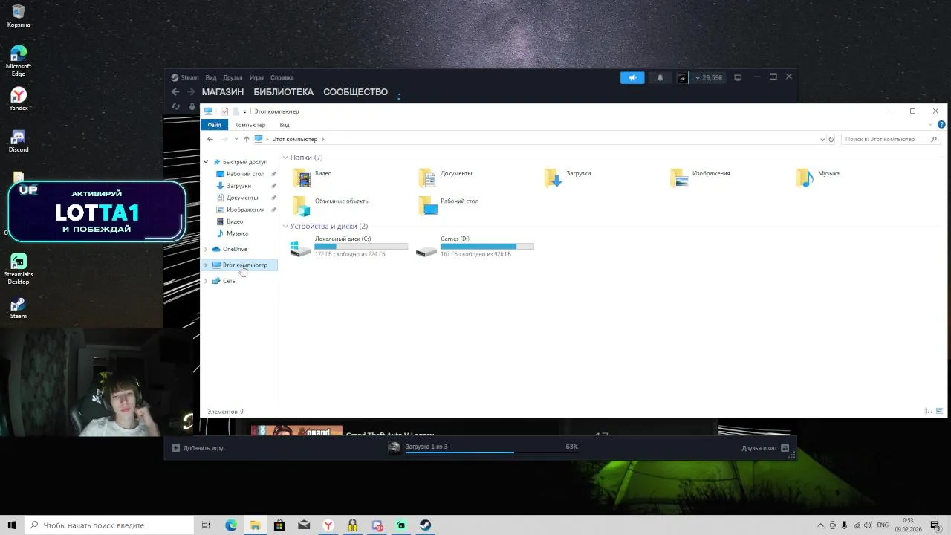
Task: Open Mail app on taskbar
Action: tap(304, 525)
